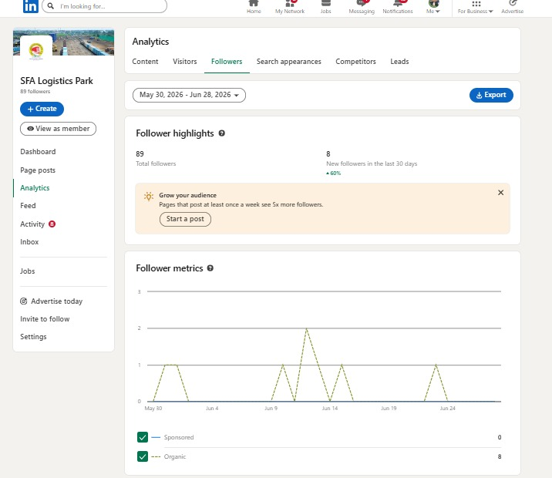
Task: Click the SFA Logistics Park logo
Action: tap(36, 50)
